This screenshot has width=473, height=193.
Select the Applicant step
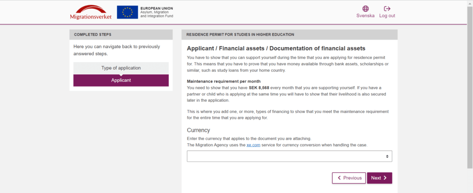click(x=121, y=81)
